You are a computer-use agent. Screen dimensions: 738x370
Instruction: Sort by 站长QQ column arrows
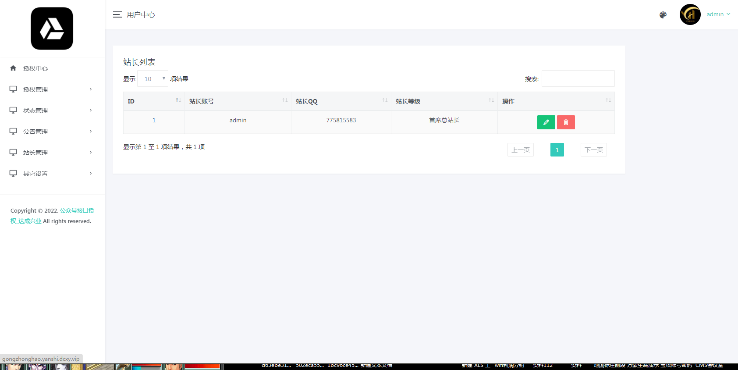tap(384, 101)
